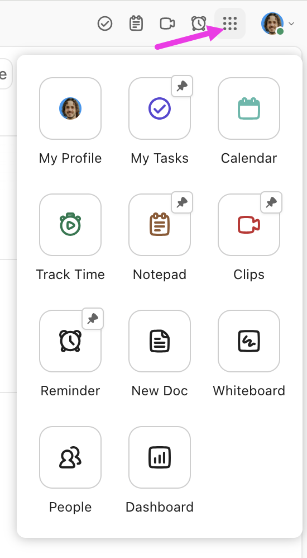Unpin Clips using its pin badge
The height and width of the screenshot is (558, 307).
271,202
